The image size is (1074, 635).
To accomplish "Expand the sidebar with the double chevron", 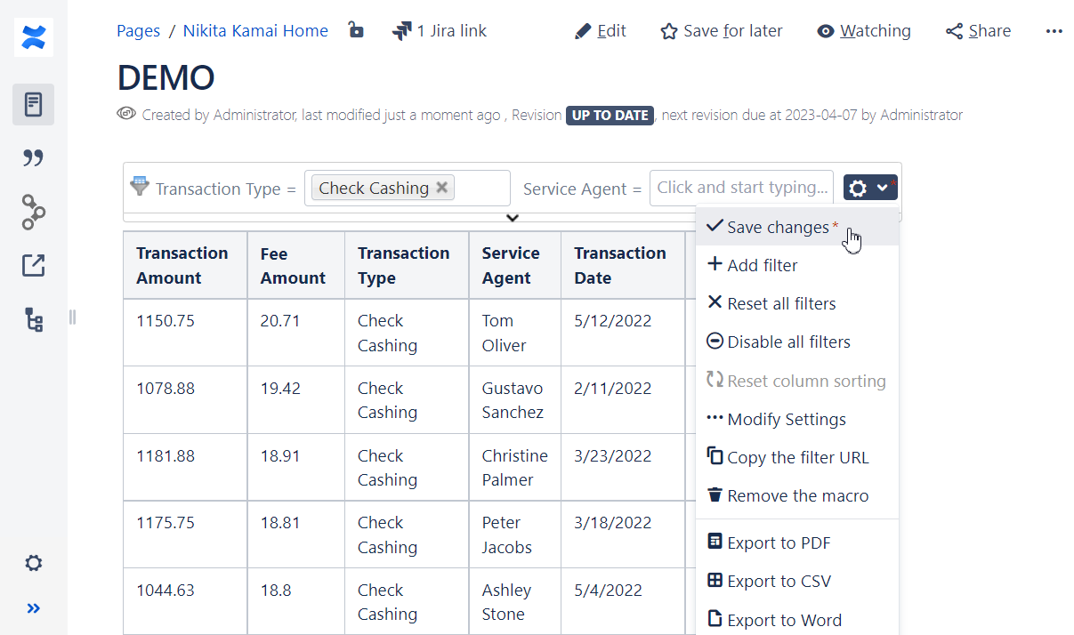I will tap(33, 608).
